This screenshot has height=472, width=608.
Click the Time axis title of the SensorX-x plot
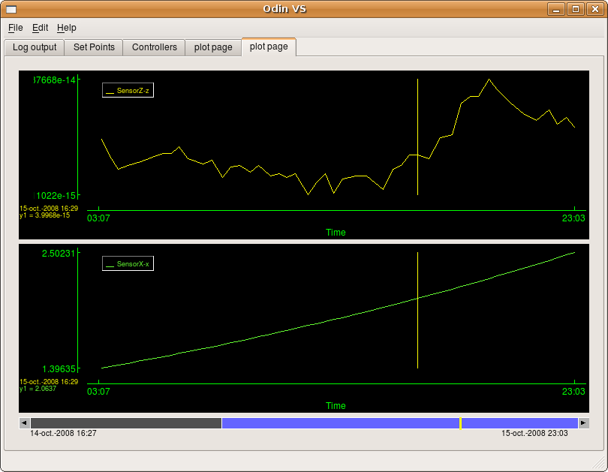point(336,406)
